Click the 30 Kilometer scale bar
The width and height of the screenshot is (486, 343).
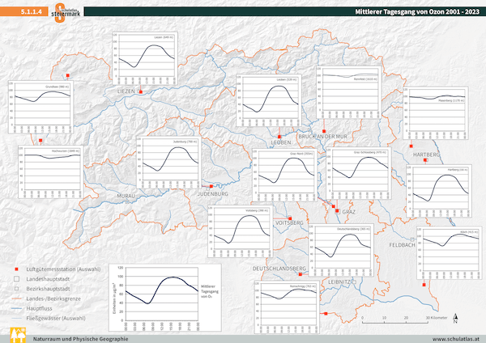tap(395, 320)
